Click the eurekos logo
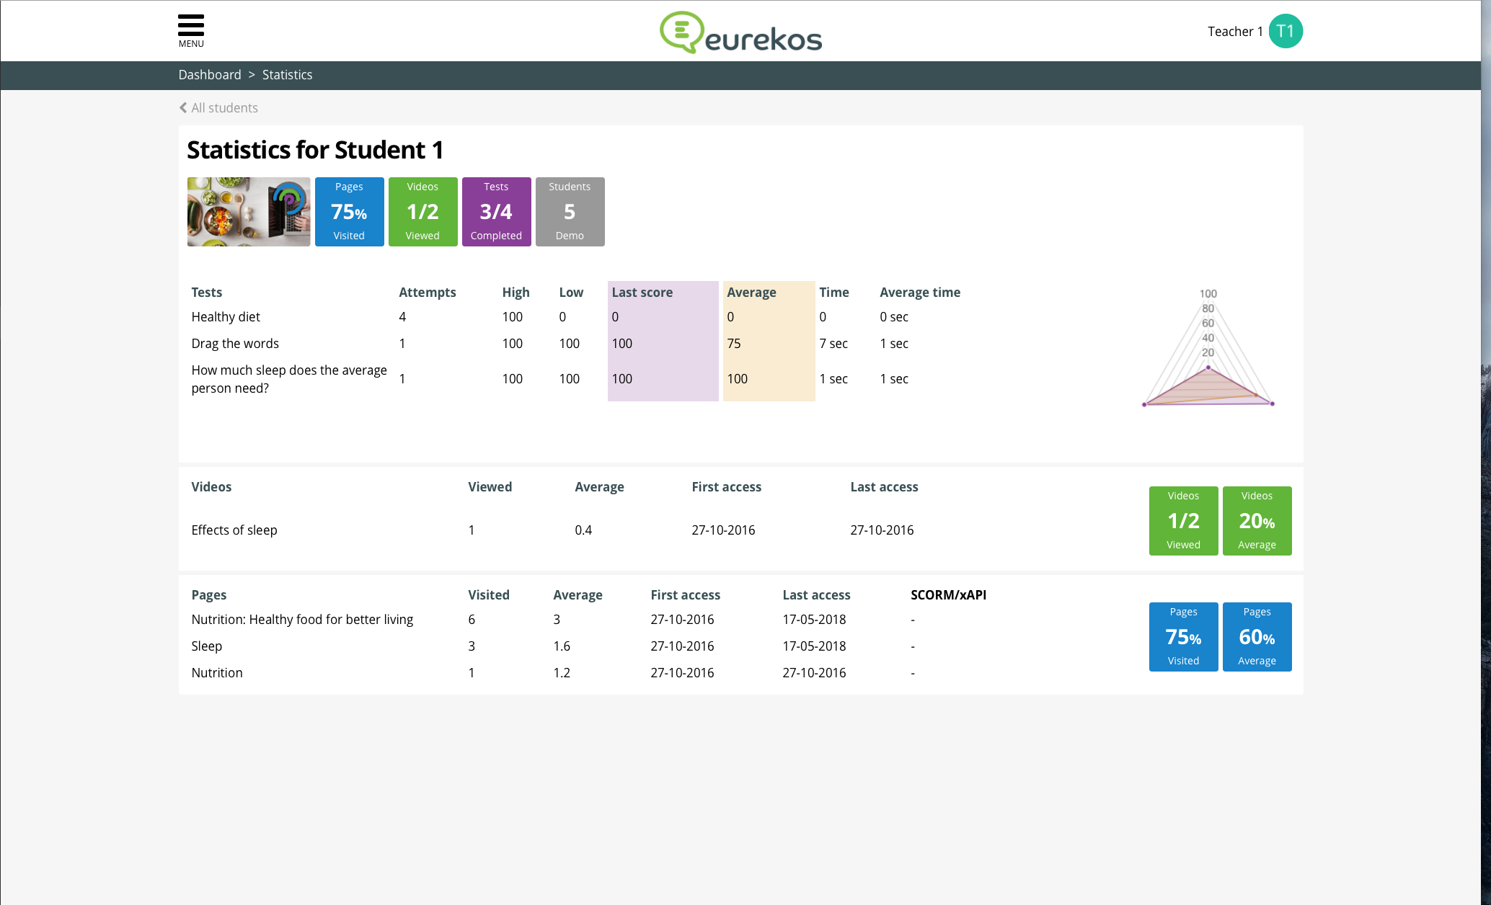The width and height of the screenshot is (1491, 905). pyautogui.click(x=741, y=32)
